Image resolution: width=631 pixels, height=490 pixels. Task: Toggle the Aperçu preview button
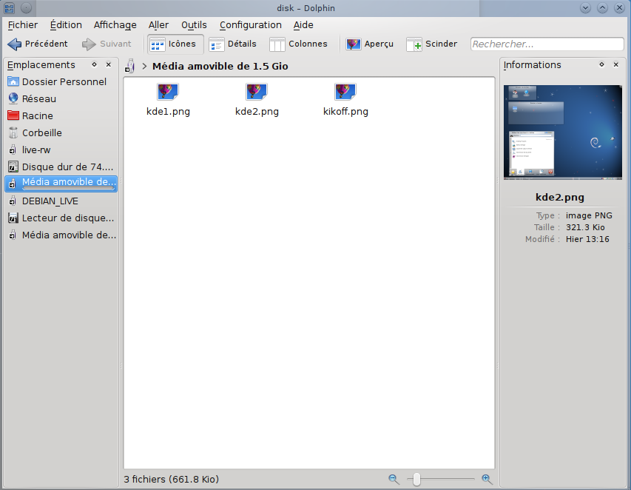point(370,44)
